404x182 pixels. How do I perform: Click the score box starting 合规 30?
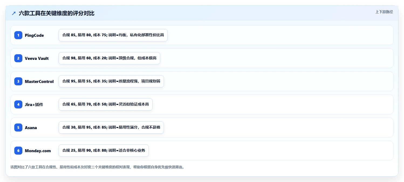point(111,128)
